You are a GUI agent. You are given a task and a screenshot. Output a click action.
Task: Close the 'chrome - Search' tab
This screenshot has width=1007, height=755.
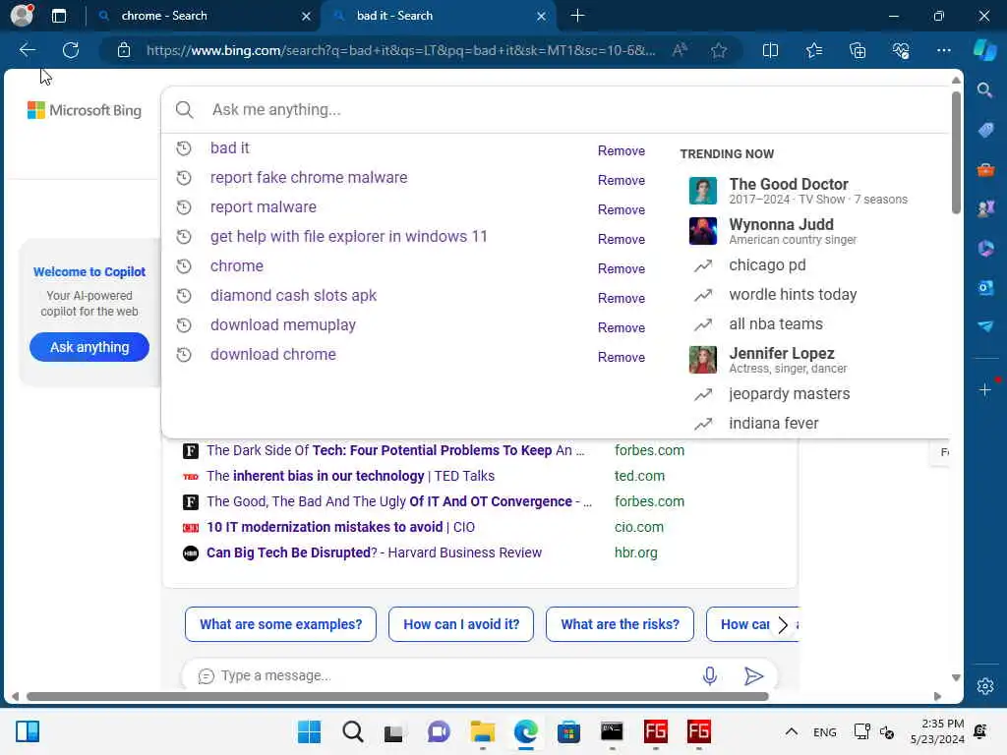point(307,16)
